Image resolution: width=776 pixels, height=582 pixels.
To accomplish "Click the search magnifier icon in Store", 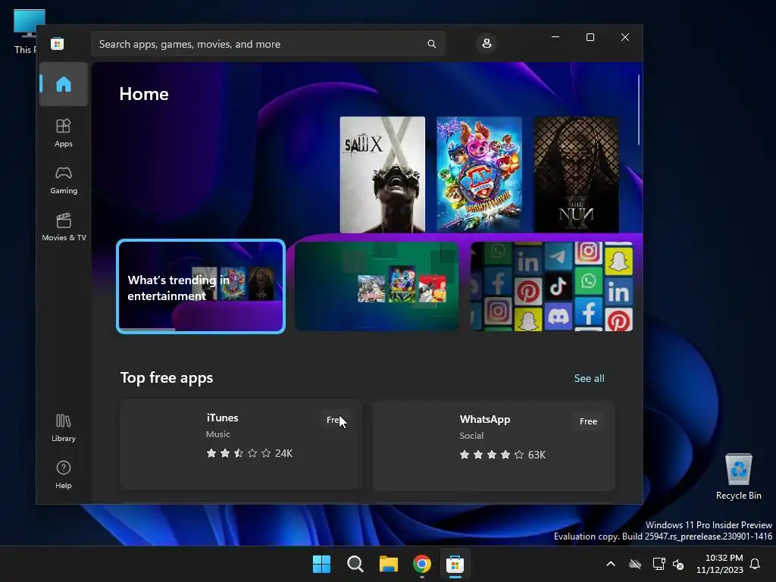I will [x=431, y=44].
